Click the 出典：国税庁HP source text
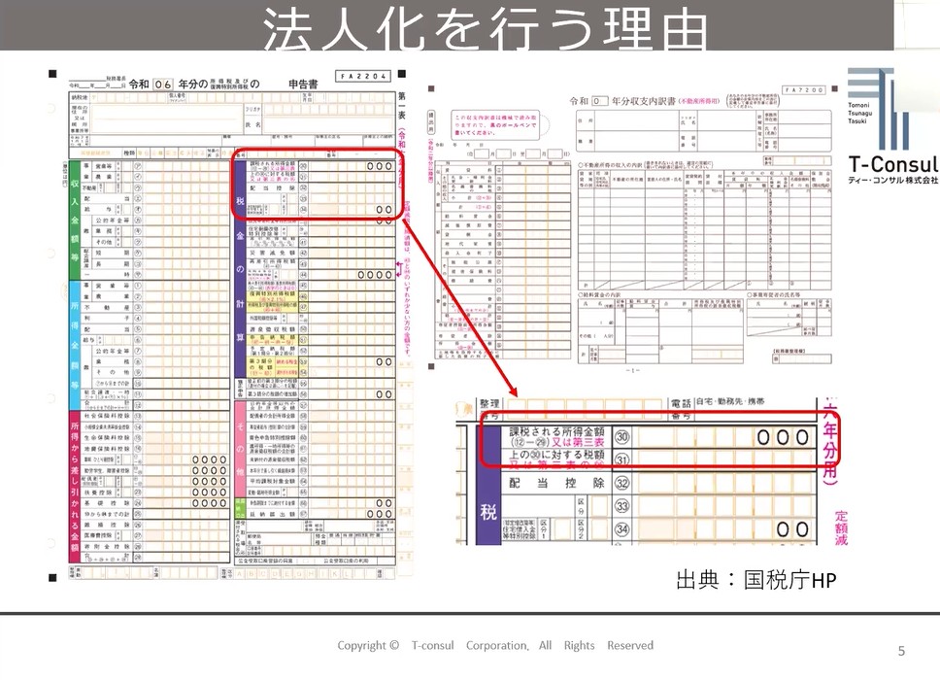The width and height of the screenshot is (940, 680). (756, 580)
